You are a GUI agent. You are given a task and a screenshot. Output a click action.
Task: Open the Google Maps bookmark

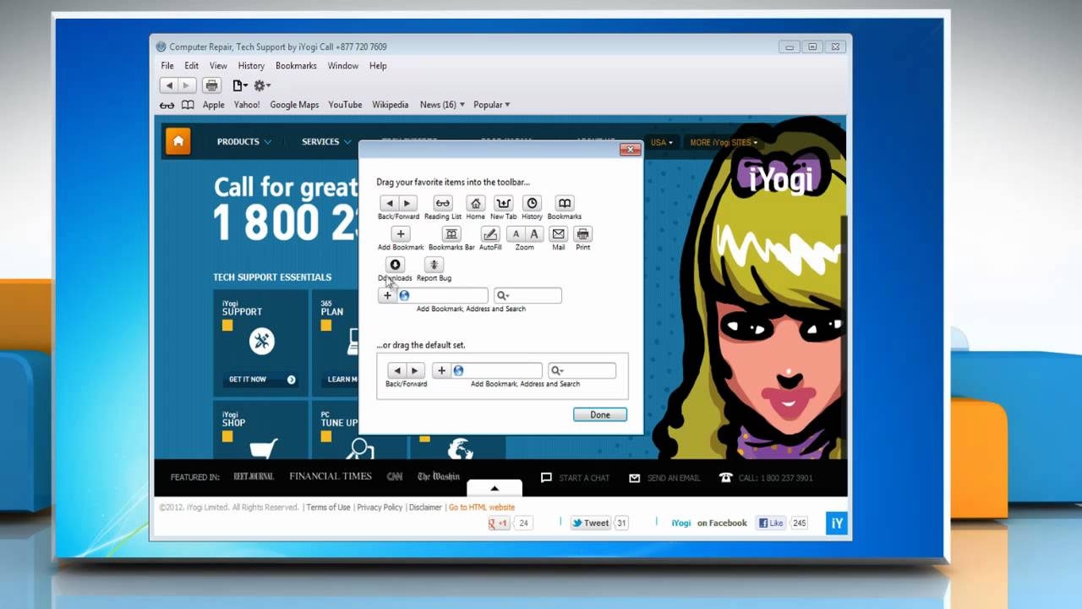click(294, 105)
